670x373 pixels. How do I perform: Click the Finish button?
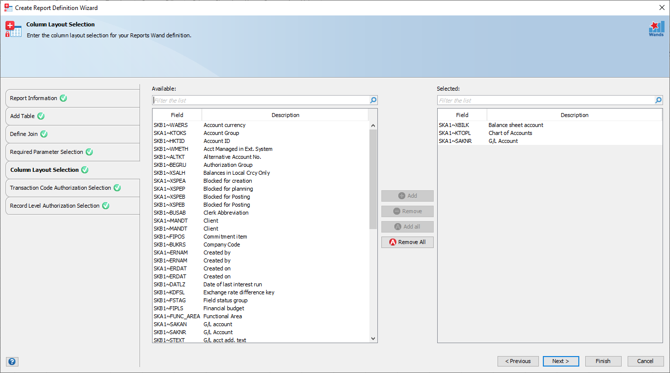point(603,361)
